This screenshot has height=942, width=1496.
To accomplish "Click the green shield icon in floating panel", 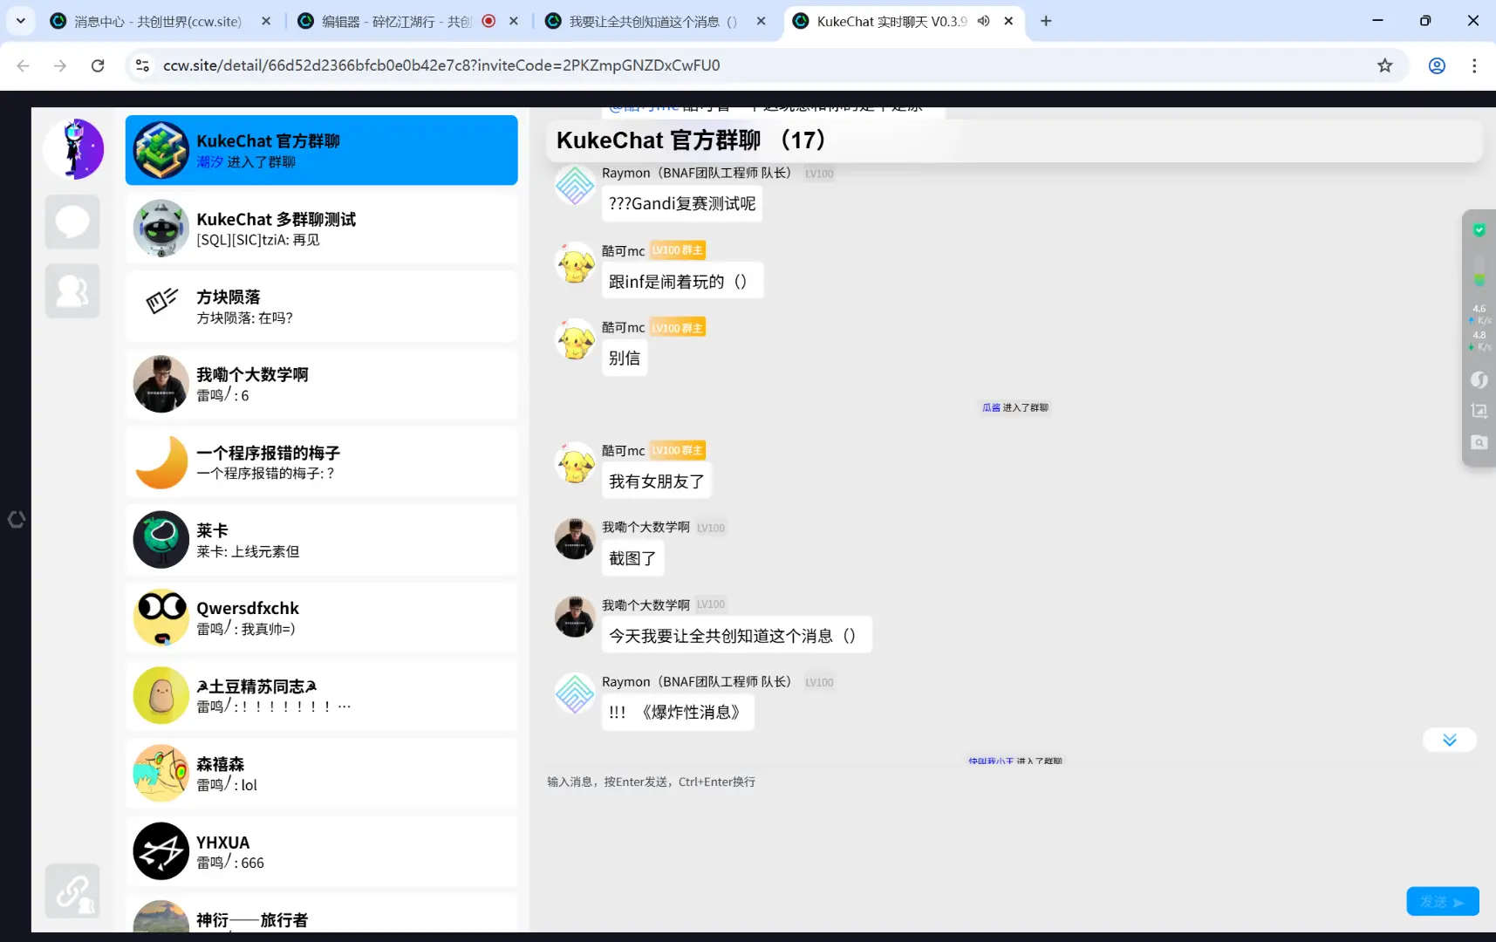I will [1479, 230].
